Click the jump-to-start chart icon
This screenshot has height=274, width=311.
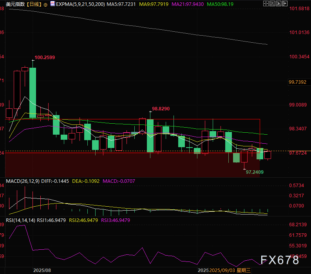pos(273,4)
